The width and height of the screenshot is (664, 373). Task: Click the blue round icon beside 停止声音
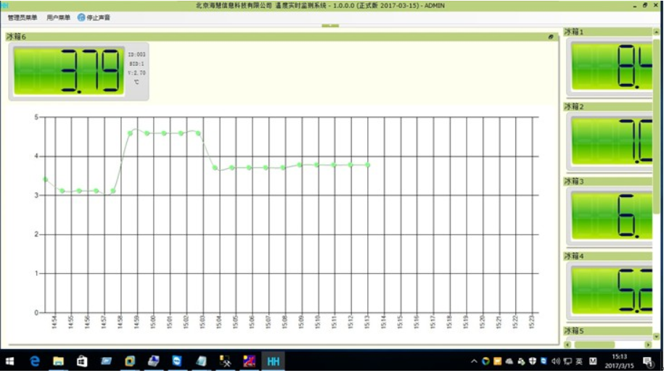coord(81,17)
